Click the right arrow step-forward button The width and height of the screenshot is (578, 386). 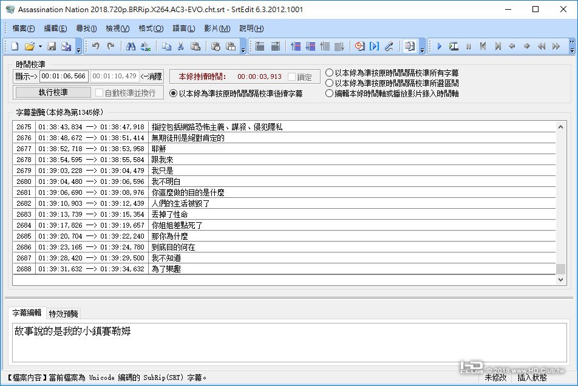527,46
